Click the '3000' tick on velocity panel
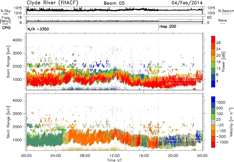This screenshot has width=234, height=162. (x=17, y=113)
